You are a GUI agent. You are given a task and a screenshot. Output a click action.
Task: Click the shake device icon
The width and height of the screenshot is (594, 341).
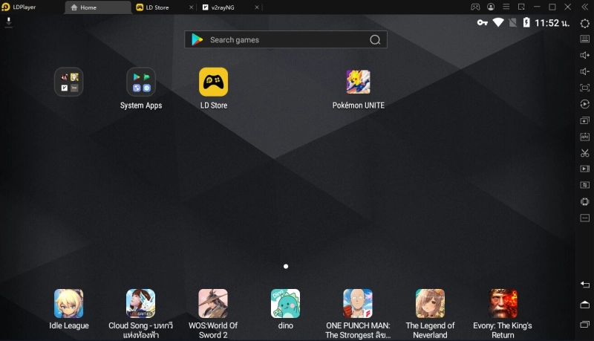pos(584,201)
